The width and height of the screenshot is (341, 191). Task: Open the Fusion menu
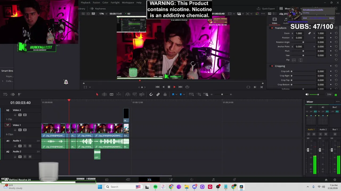coord(96,3)
